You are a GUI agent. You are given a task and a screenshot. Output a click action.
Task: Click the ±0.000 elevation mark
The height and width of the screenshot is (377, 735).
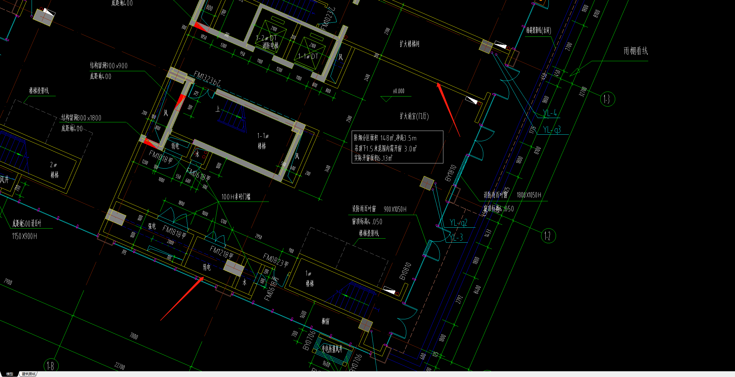pyautogui.click(x=399, y=91)
